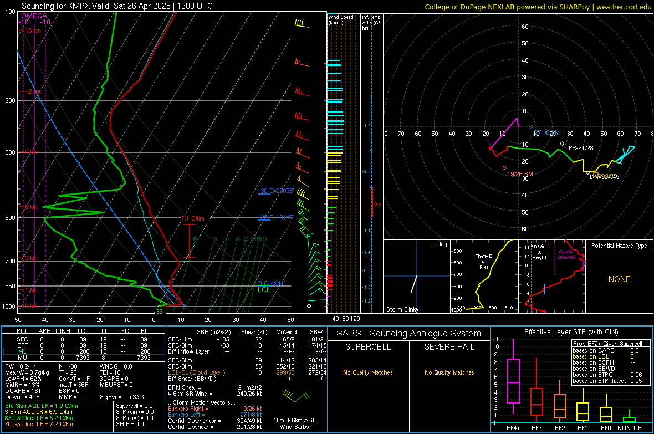Select the SFC parcel row
654x434 pixels.
click(83, 339)
